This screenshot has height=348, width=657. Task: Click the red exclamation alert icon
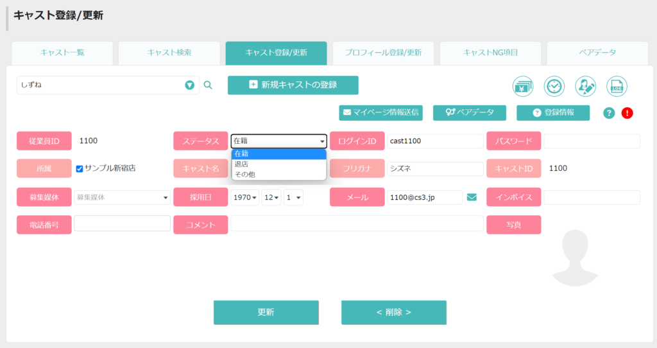coord(627,113)
